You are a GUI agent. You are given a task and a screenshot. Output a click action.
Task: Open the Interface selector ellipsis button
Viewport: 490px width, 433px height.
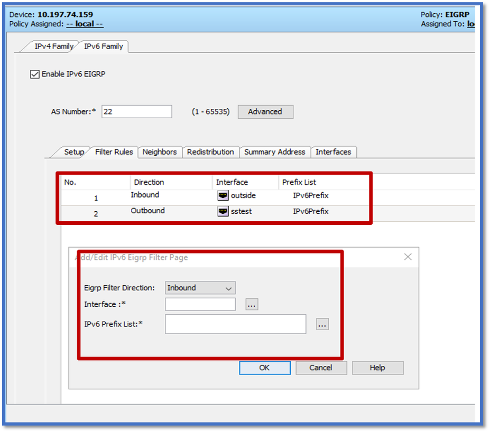252,304
